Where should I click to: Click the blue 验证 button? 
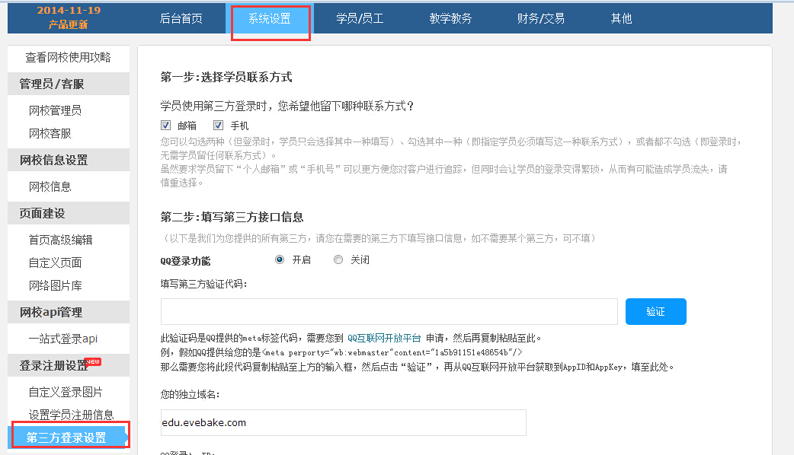point(655,311)
